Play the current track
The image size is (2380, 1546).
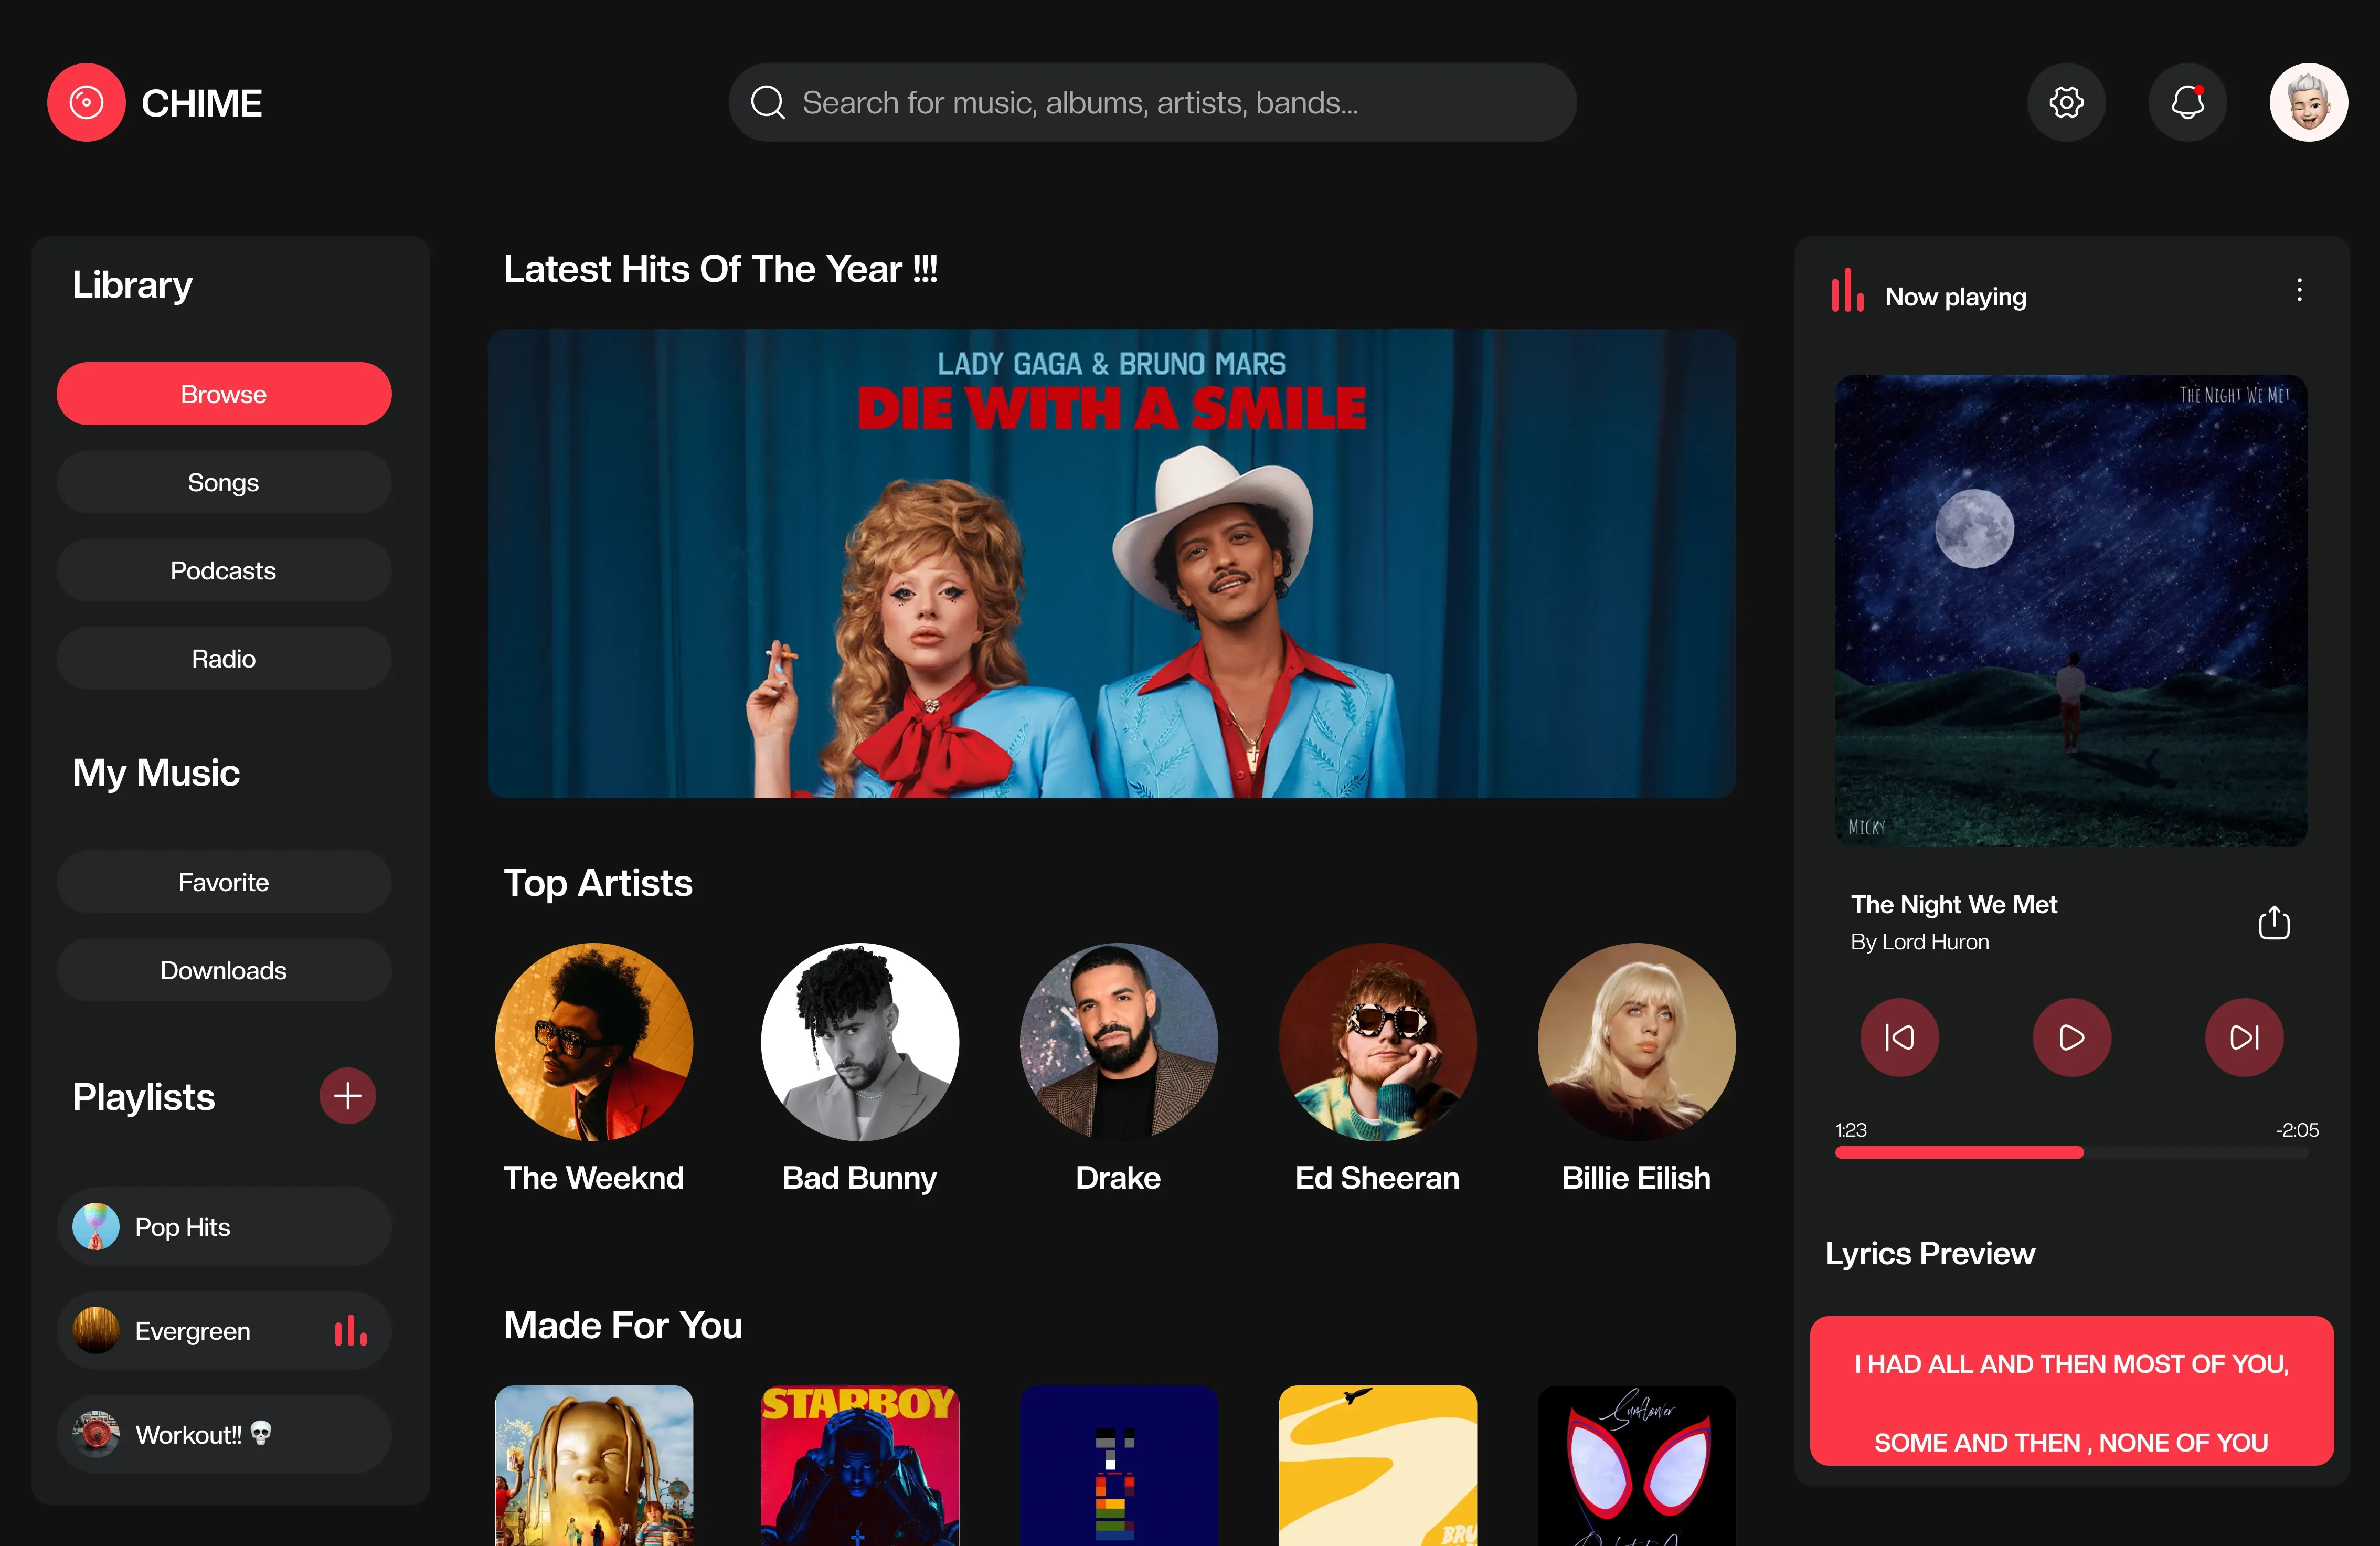pyautogui.click(x=2071, y=1037)
